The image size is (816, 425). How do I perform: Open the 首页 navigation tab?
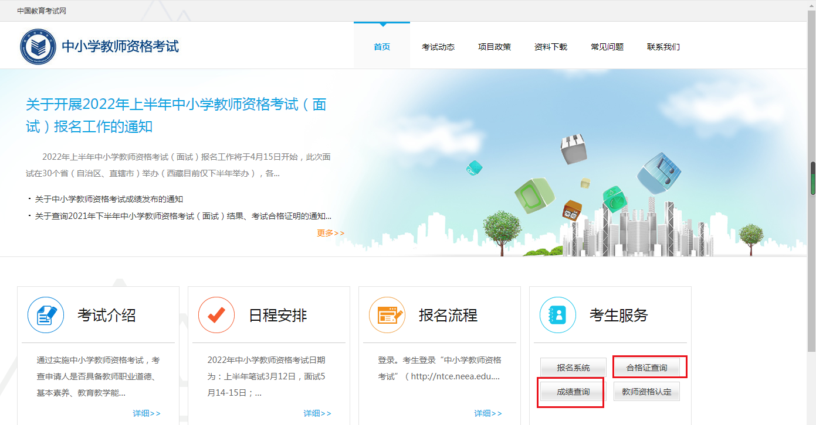tap(382, 47)
